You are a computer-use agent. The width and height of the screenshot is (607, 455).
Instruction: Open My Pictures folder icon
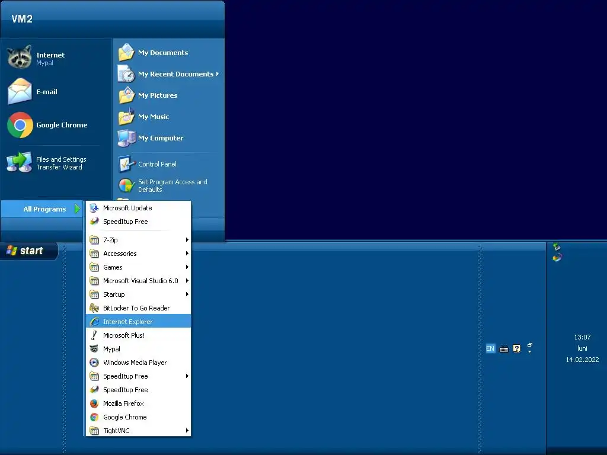point(126,95)
